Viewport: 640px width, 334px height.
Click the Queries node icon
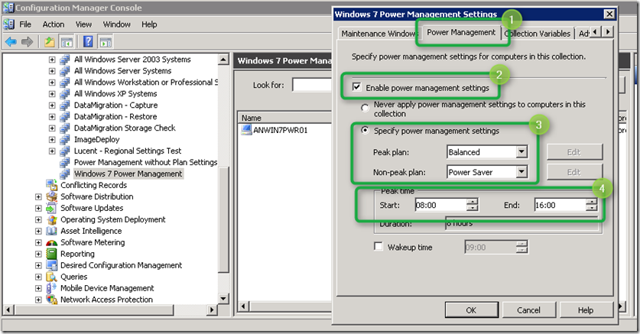pyautogui.click(x=51, y=277)
